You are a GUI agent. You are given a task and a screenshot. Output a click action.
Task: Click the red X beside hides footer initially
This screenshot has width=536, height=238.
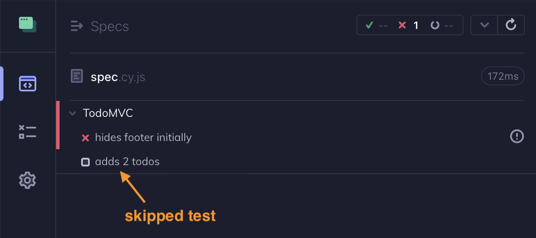[85, 138]
